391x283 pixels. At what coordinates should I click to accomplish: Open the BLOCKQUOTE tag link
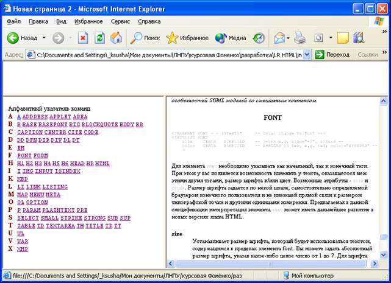[x=100, y=124]
